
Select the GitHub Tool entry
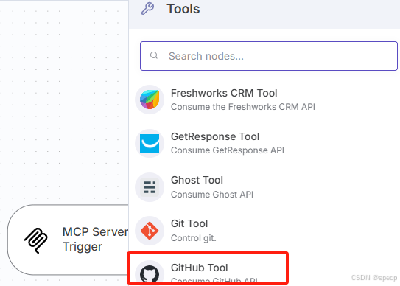coord(264,272)
